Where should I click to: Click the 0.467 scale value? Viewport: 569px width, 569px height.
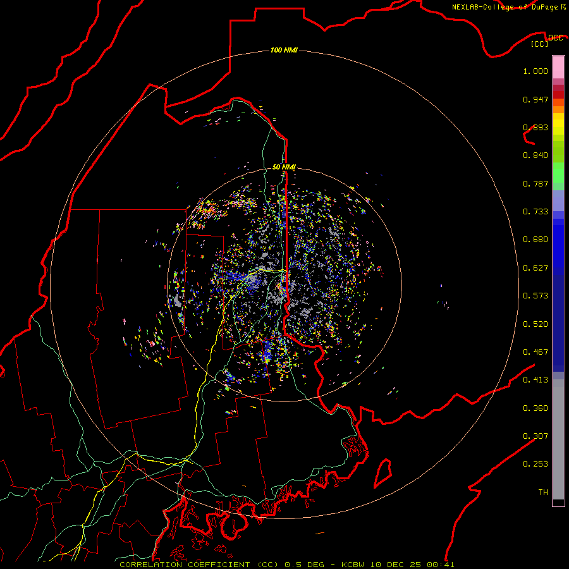coord(535,352)
